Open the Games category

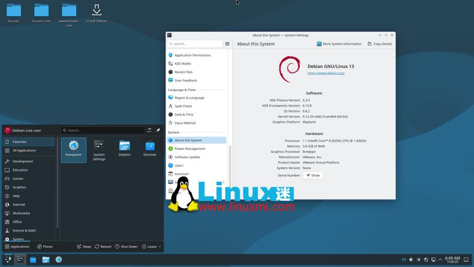pyautogui.click(x=29, y=178)
